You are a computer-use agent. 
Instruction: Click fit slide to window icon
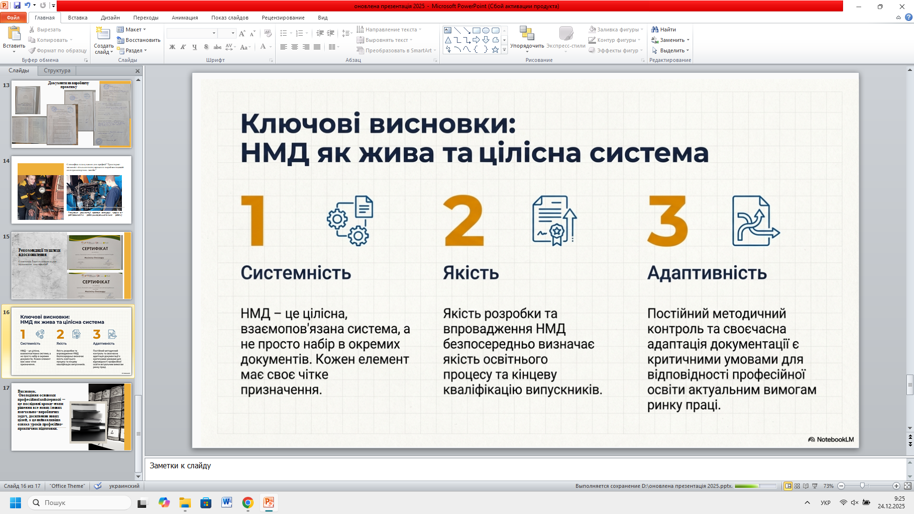pos(907,486)
